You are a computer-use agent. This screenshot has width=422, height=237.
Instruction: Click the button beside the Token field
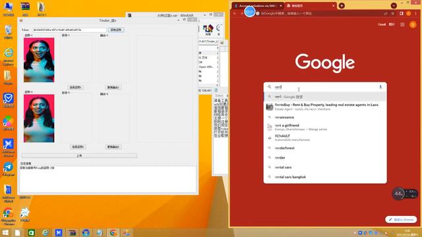(116, 30)
